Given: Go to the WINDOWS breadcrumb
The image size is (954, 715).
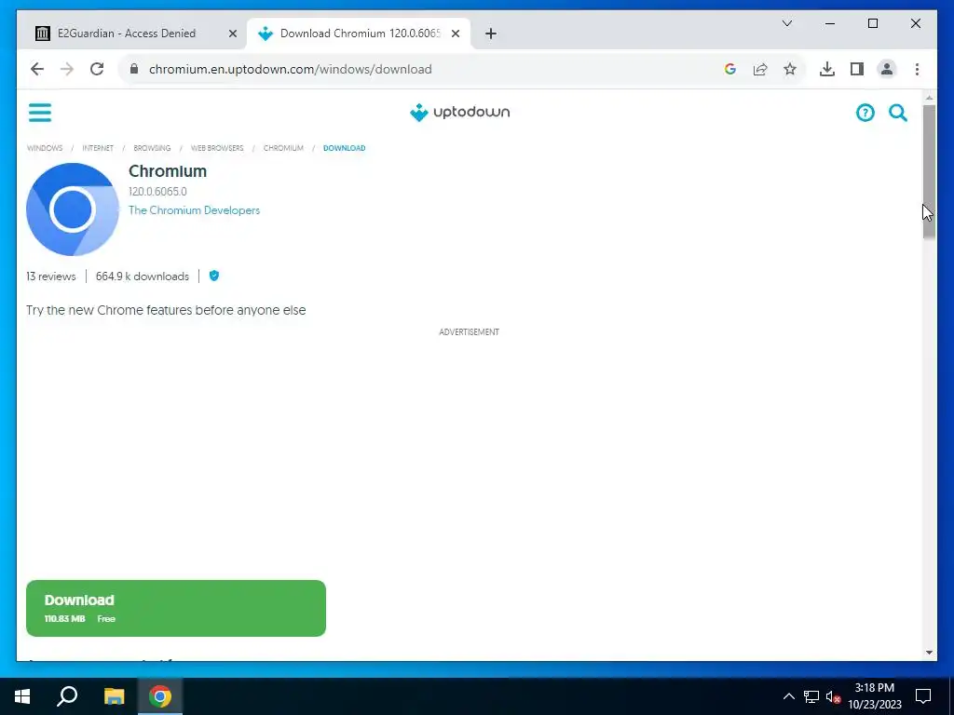Looking at the screenshot, I should 45,148.
